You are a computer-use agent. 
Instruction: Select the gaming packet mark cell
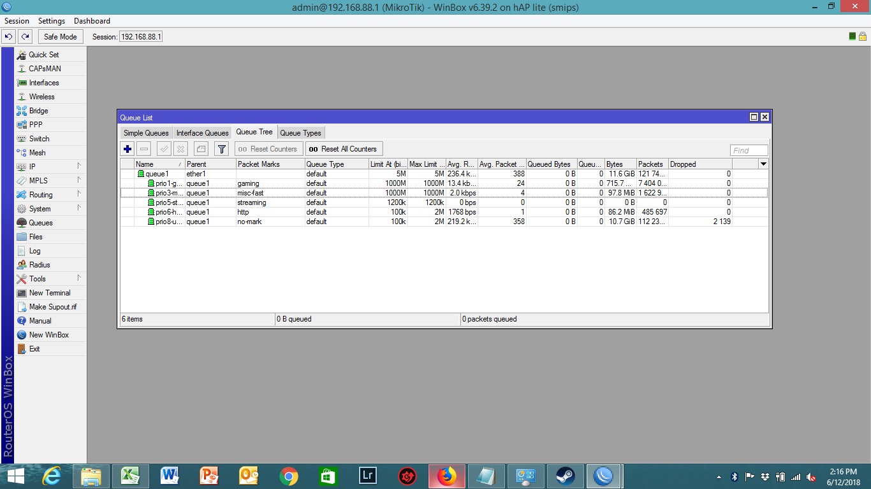[x=270, y=183]
